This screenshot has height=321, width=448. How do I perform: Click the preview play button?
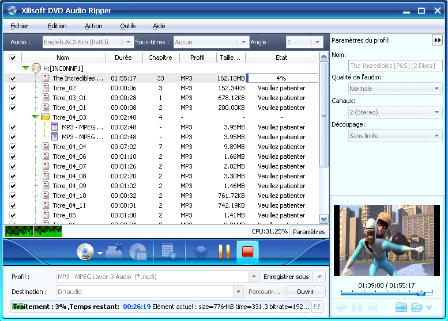pos(342,307)
